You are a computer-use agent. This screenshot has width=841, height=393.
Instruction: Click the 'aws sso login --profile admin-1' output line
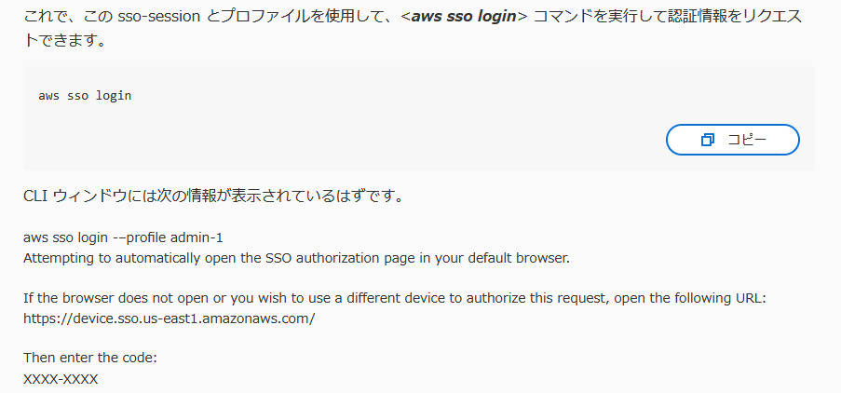[123, 237]
